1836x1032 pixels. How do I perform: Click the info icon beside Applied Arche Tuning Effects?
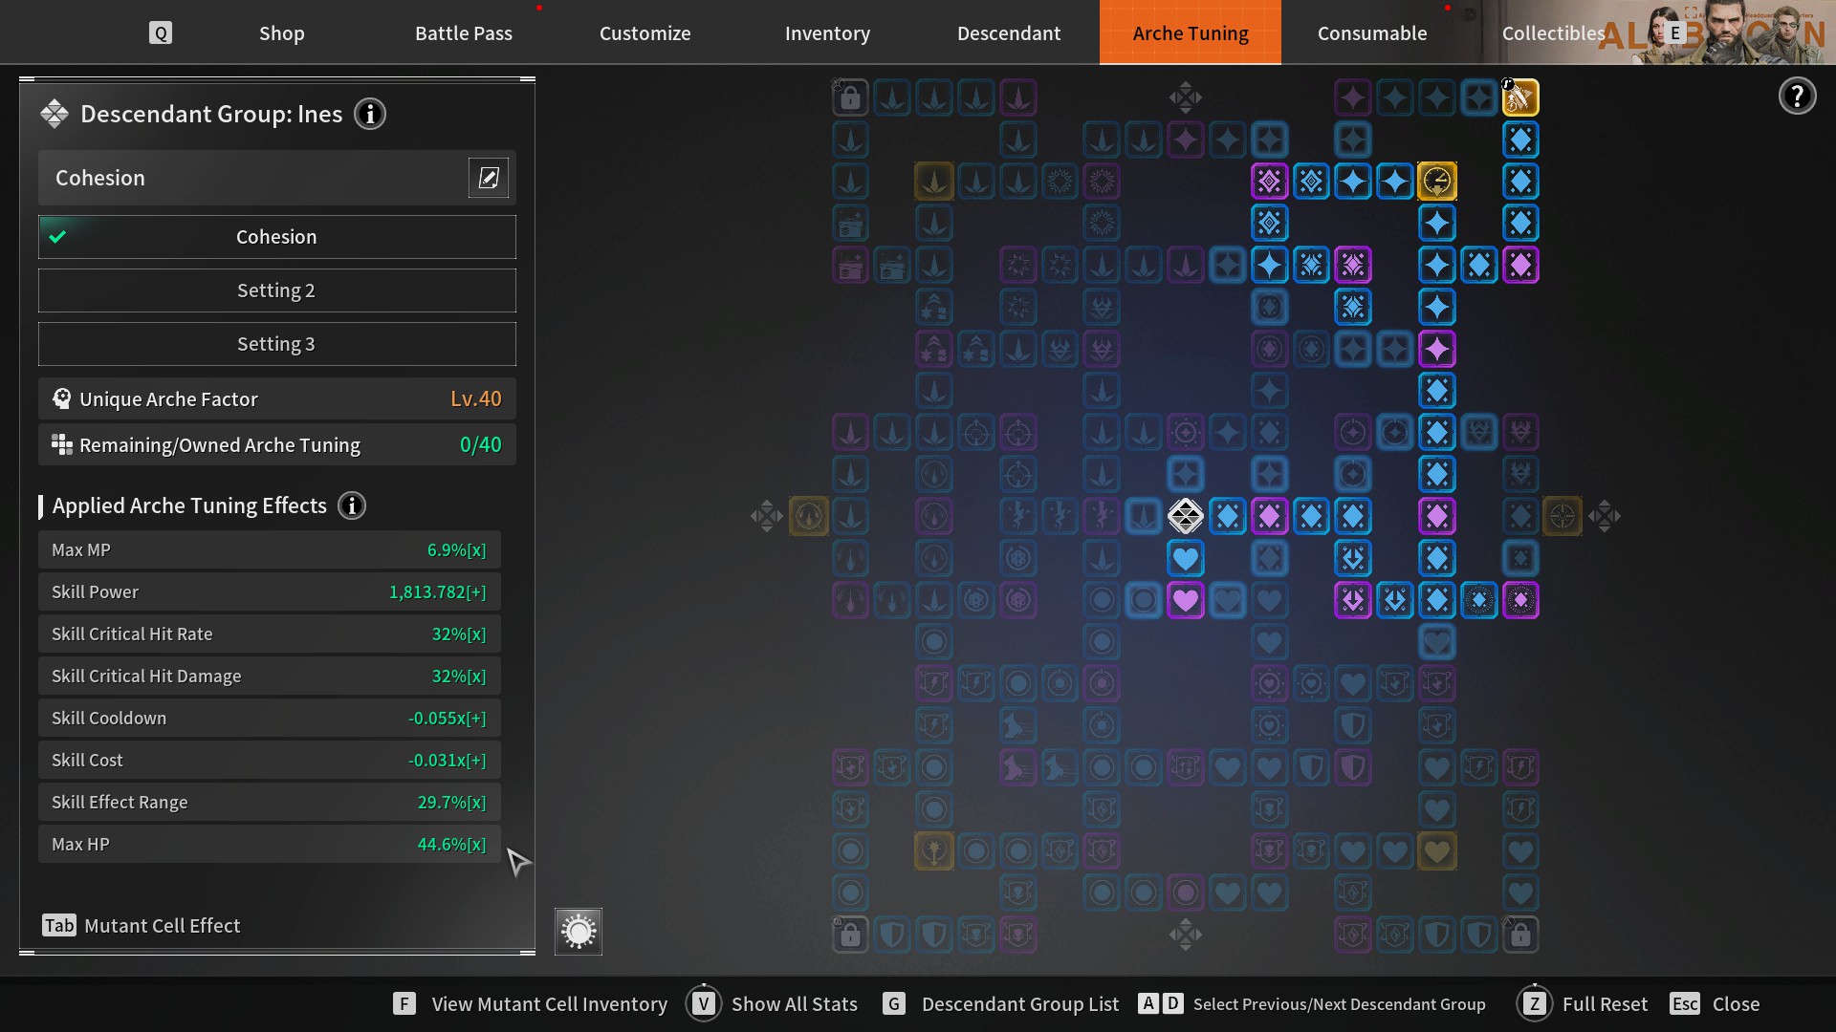(x=352, y=505)
